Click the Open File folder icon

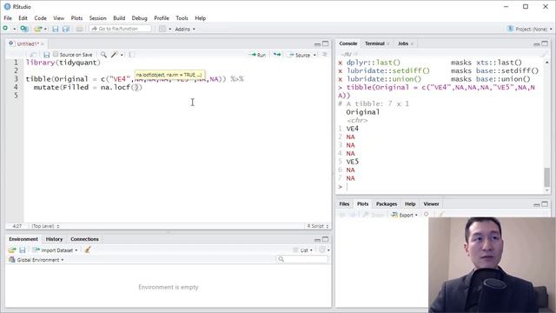click(37, 29)
